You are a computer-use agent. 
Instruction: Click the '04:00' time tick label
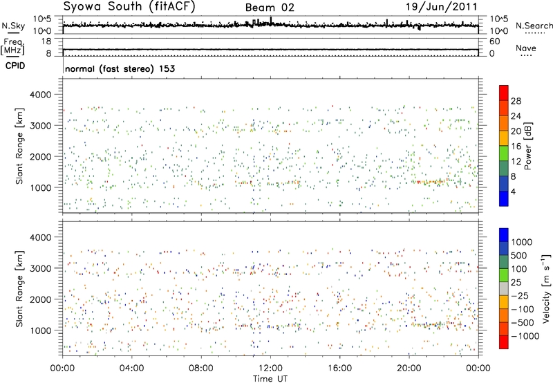coord(131,368)
